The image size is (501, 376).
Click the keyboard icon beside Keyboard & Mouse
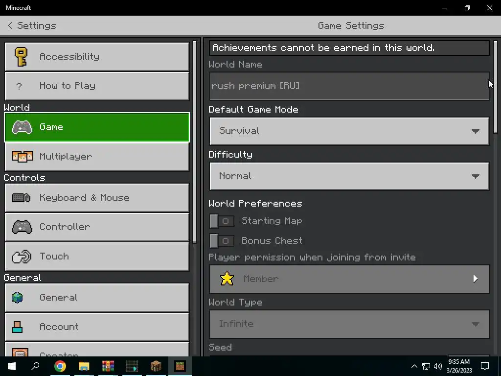[21, 198]
